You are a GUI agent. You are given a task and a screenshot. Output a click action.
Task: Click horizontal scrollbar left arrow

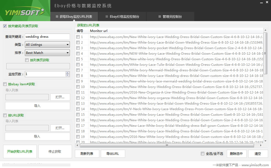77,145
